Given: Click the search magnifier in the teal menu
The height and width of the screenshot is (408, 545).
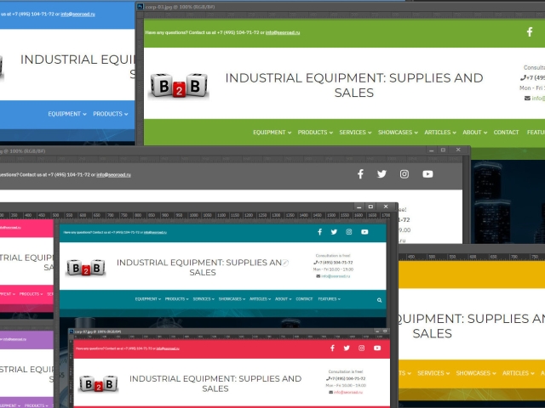Looking at the screenshot, I should (x=379, y=300).
